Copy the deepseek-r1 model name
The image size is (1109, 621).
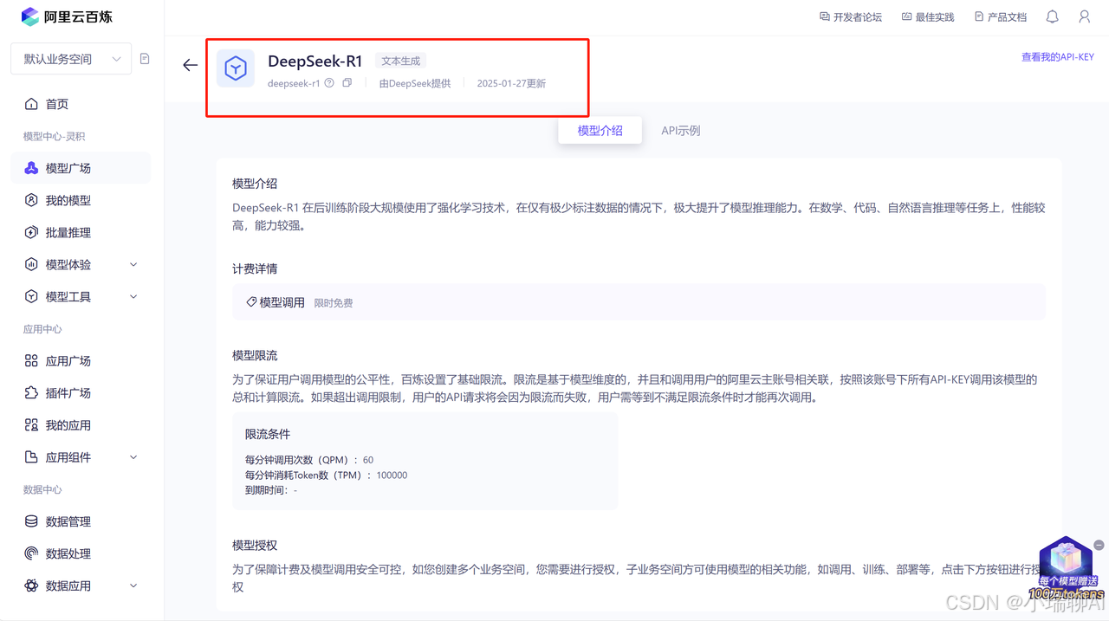click(x=347, y=83)
